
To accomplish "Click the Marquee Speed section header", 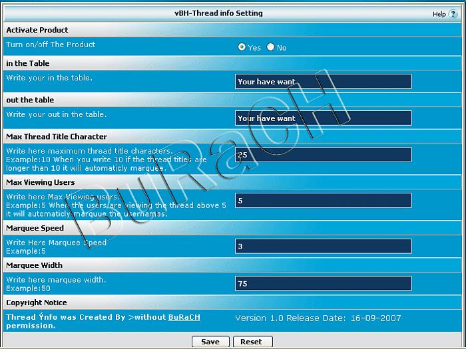I will coord(35,228).
